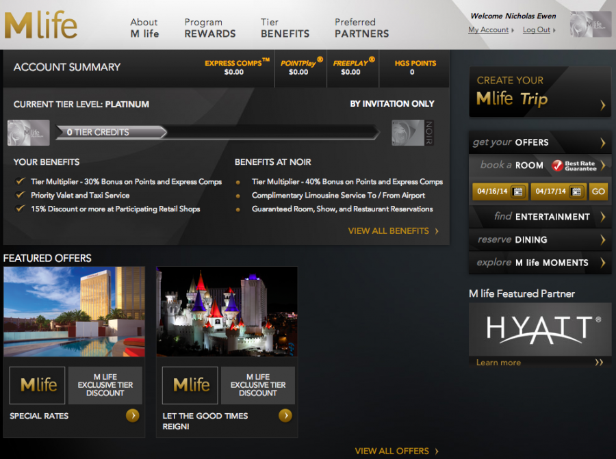Click the check-in date field 04/16/14

pyautogui.click(x=500, y=192)
